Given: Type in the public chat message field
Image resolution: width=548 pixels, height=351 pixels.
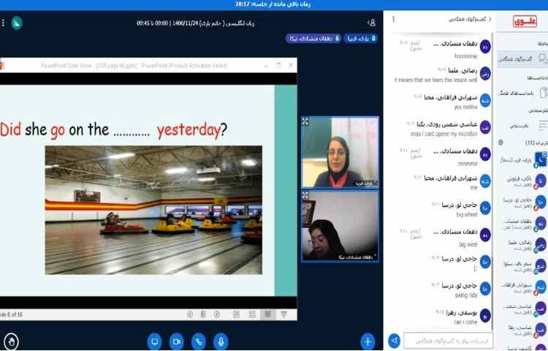Looking at the screenshot, I should [x=446, y=340].
